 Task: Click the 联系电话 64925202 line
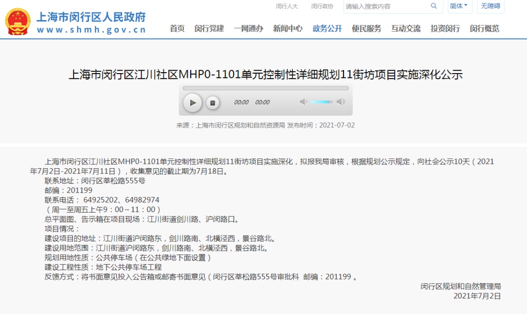(102, 200)
